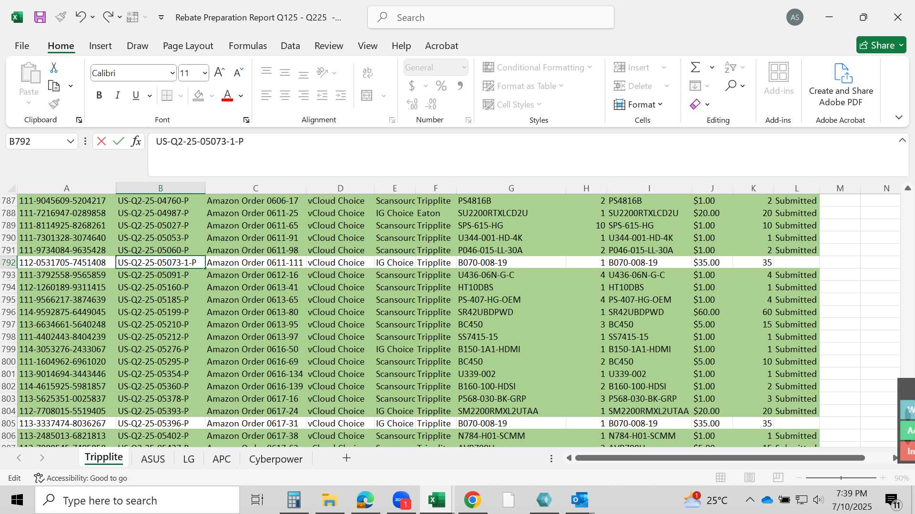Click the Cut scissors icon
The width and height of the screenshot is (915, 514).
pos(54,68)
